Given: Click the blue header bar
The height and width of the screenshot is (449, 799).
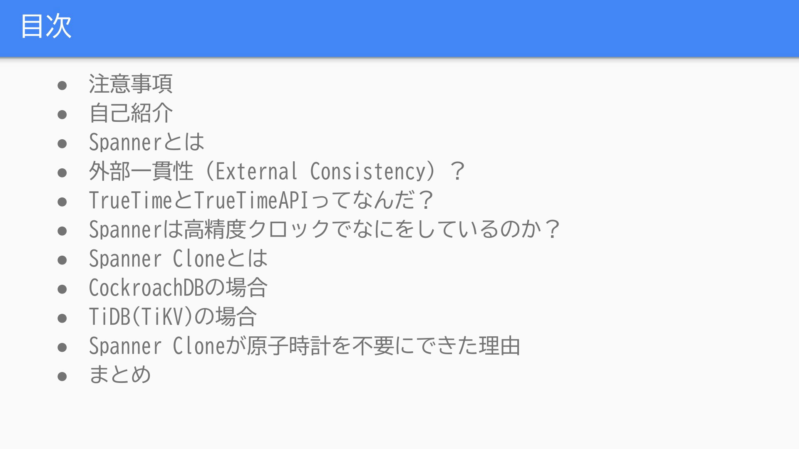Looking at the screenshot, I should point(399,28).
